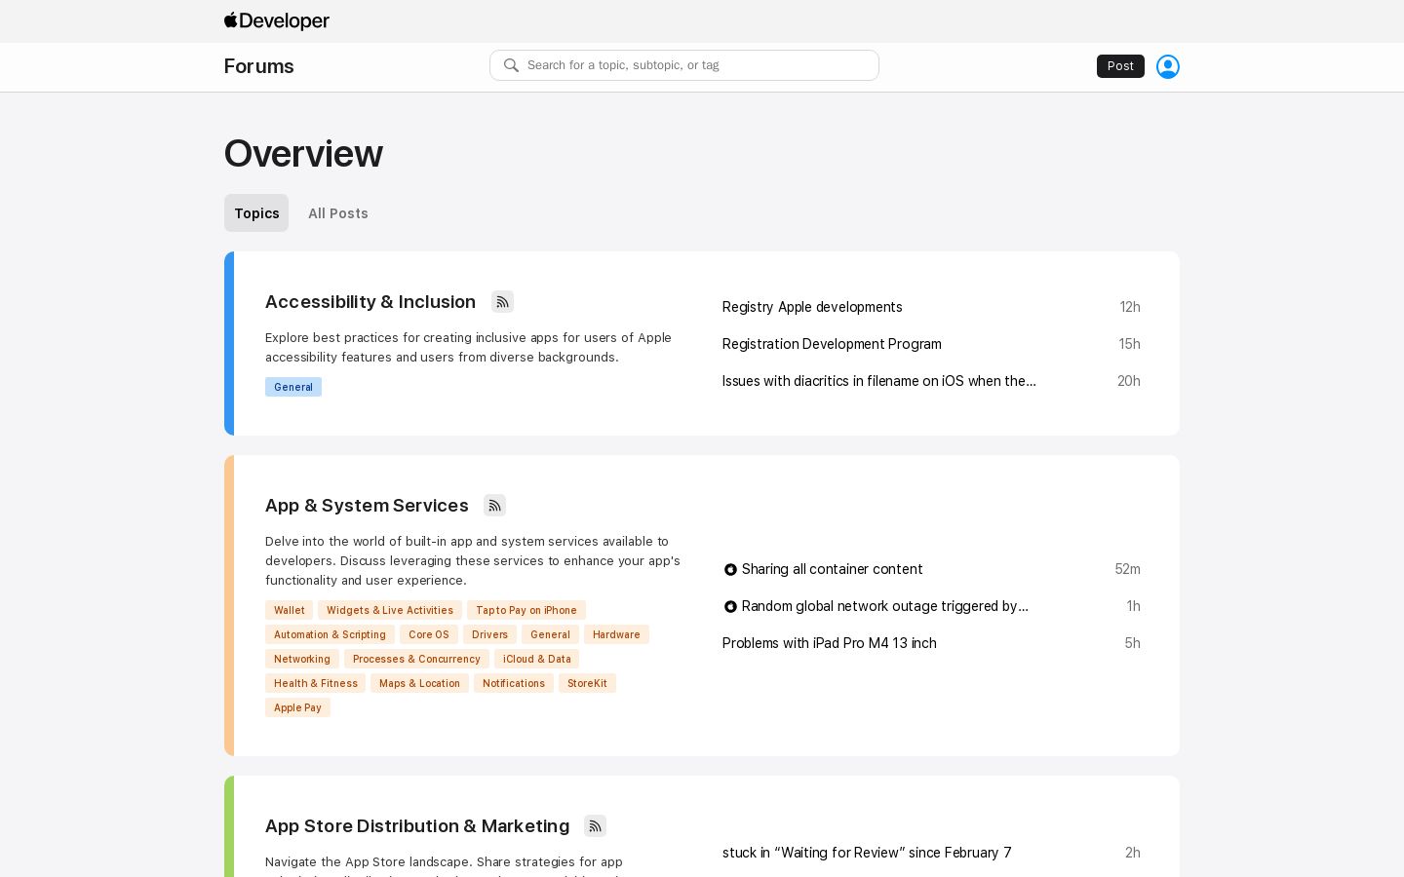1404x877 pixels.
Task: Select the Wallet tag
Action: pyautogui.click(x=290, y=610)
